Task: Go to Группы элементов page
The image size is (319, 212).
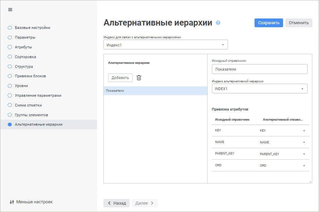Action: 31,115
